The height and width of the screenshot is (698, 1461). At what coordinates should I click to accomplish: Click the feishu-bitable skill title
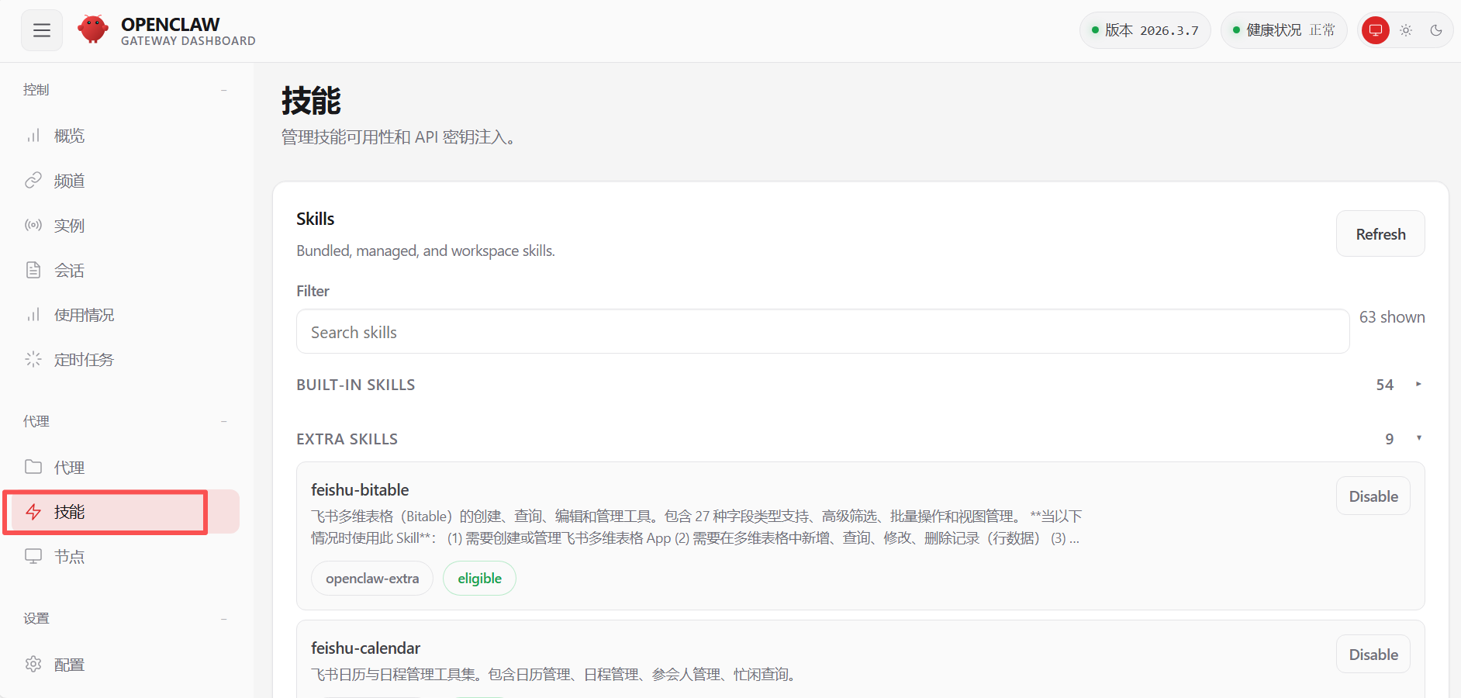(x=360, y=489)
